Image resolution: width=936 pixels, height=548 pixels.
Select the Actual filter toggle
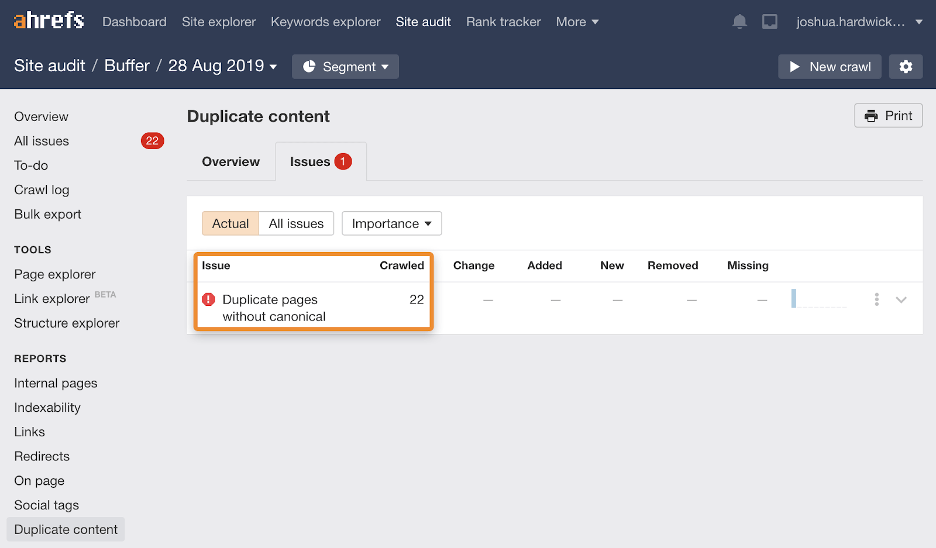pos(230,223)
